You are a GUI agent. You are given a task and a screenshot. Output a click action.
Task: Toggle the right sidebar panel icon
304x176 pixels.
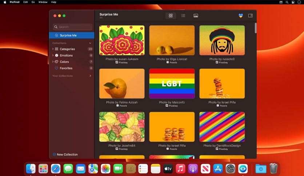(x=251, y=16)
